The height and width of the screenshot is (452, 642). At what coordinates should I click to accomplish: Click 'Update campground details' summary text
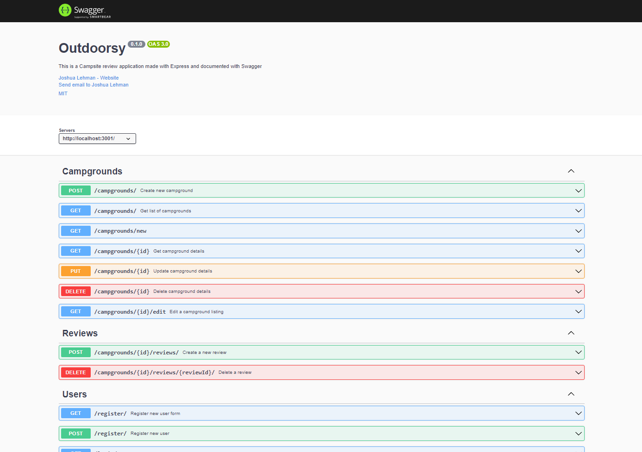tap(183, 271)
